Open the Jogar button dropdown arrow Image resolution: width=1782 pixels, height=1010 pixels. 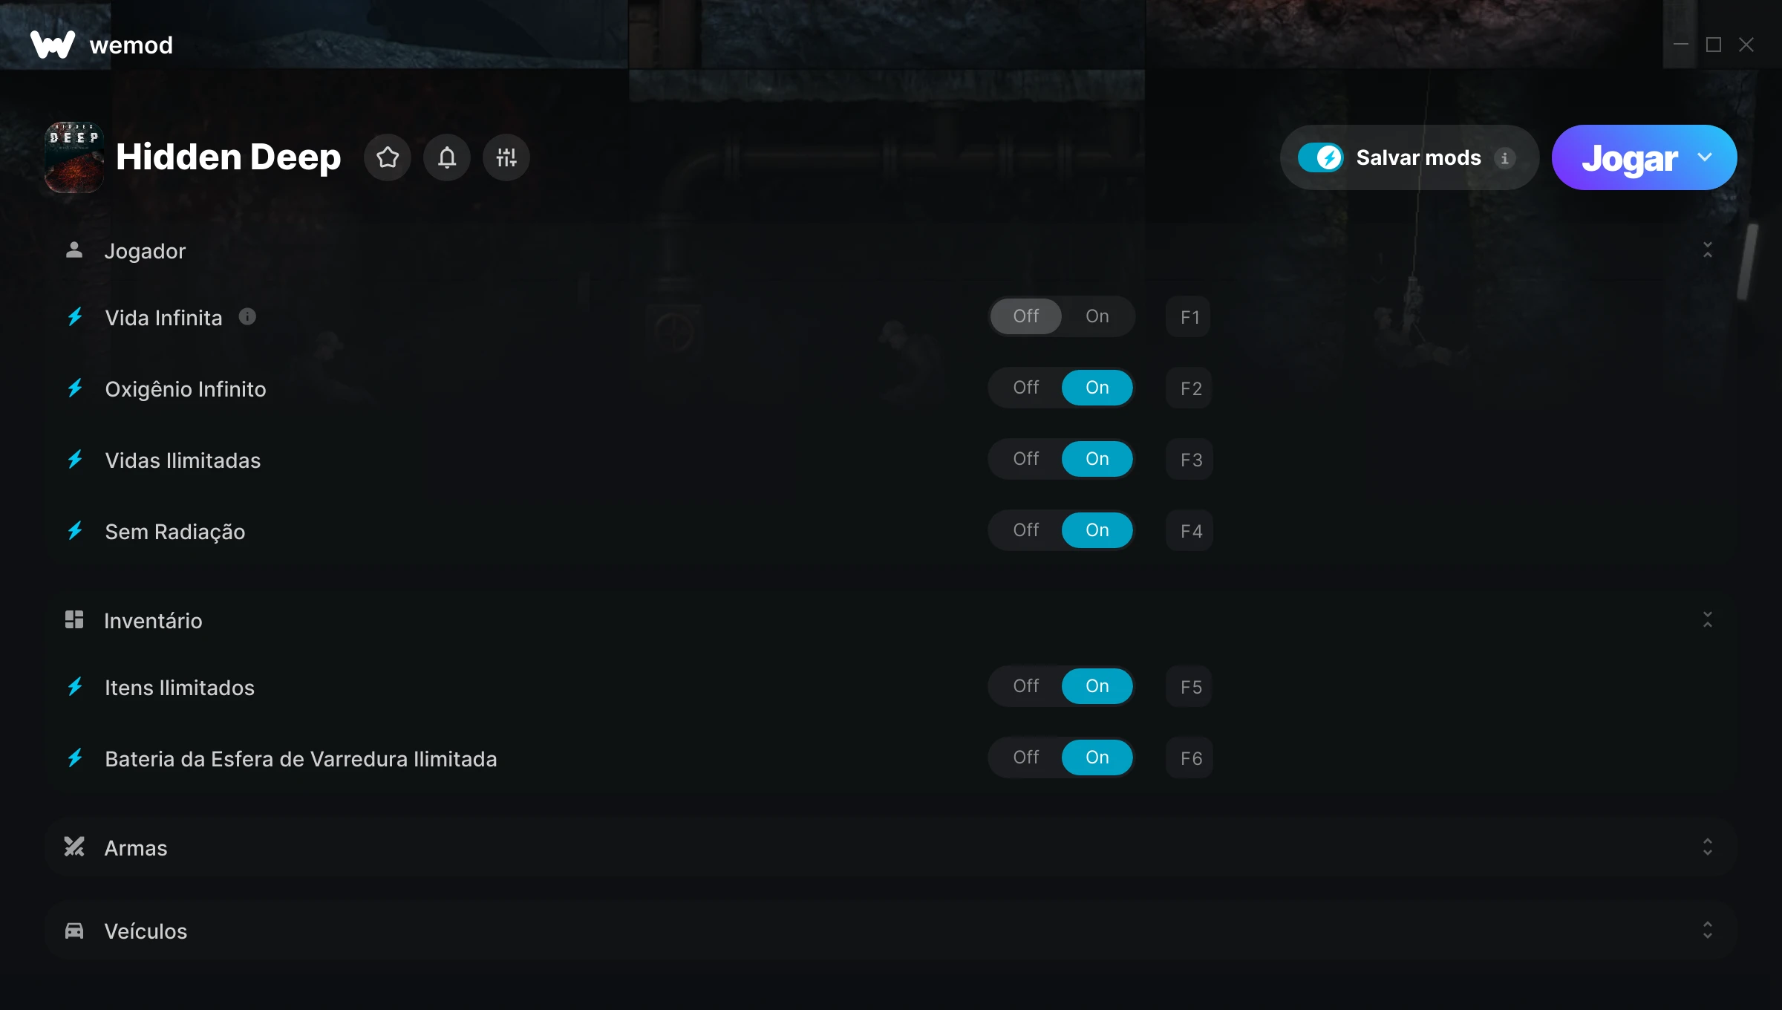pyautogui.click(x=1705, y=157)
